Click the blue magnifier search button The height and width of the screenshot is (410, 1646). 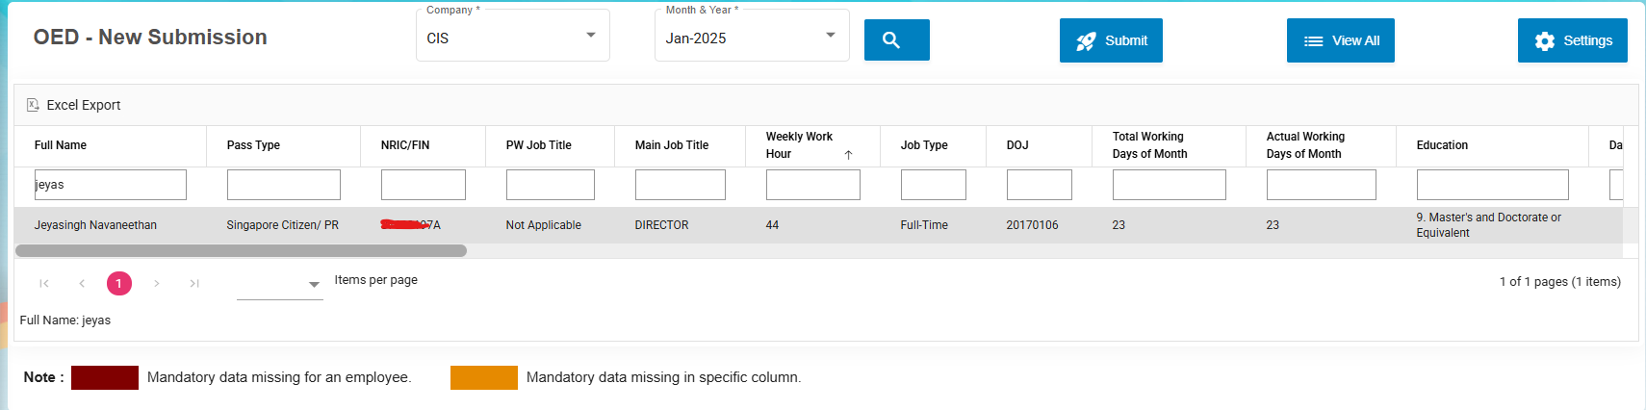[x=896, y=40]
